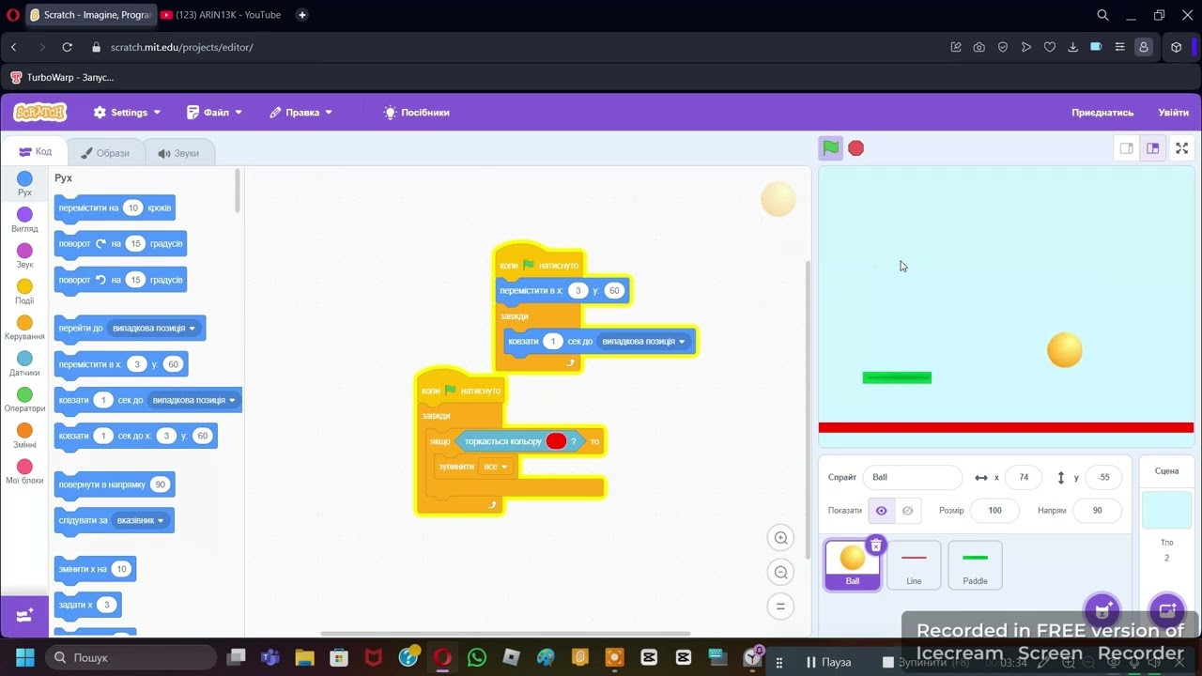
Task: Reset workspace zoom with the equals icon
Action: pyautogui.click(x=780, y=607)
